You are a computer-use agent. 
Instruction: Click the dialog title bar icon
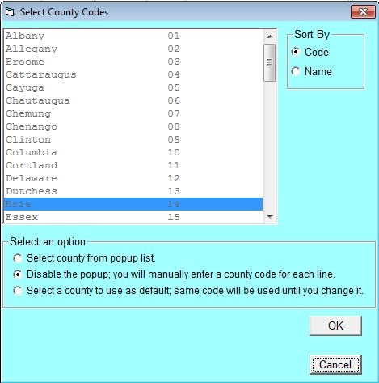(x=10, y=12)
